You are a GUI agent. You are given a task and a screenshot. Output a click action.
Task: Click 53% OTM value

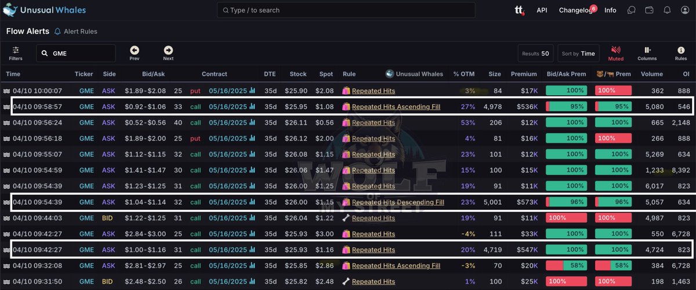click(x=467, y=122)
